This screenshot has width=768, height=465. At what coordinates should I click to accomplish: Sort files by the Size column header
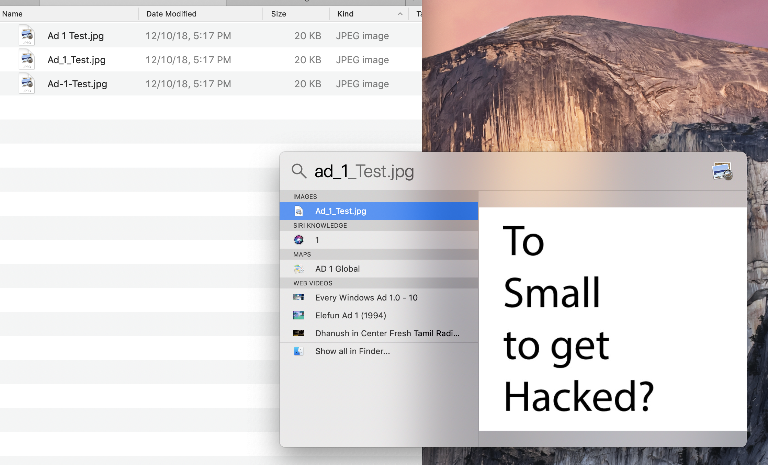(x=279, y=14)
